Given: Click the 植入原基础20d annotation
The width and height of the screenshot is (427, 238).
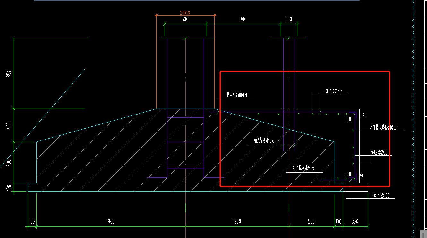Looking at the screenshot, I should coord(303,168).
